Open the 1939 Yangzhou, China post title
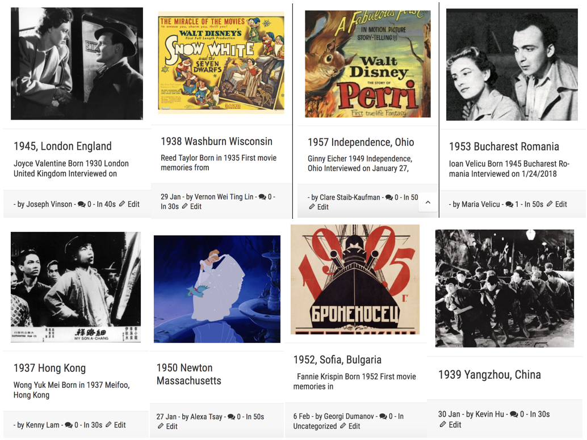The width and height of the screenshot is (587, 440). click(x=489, y=375)
